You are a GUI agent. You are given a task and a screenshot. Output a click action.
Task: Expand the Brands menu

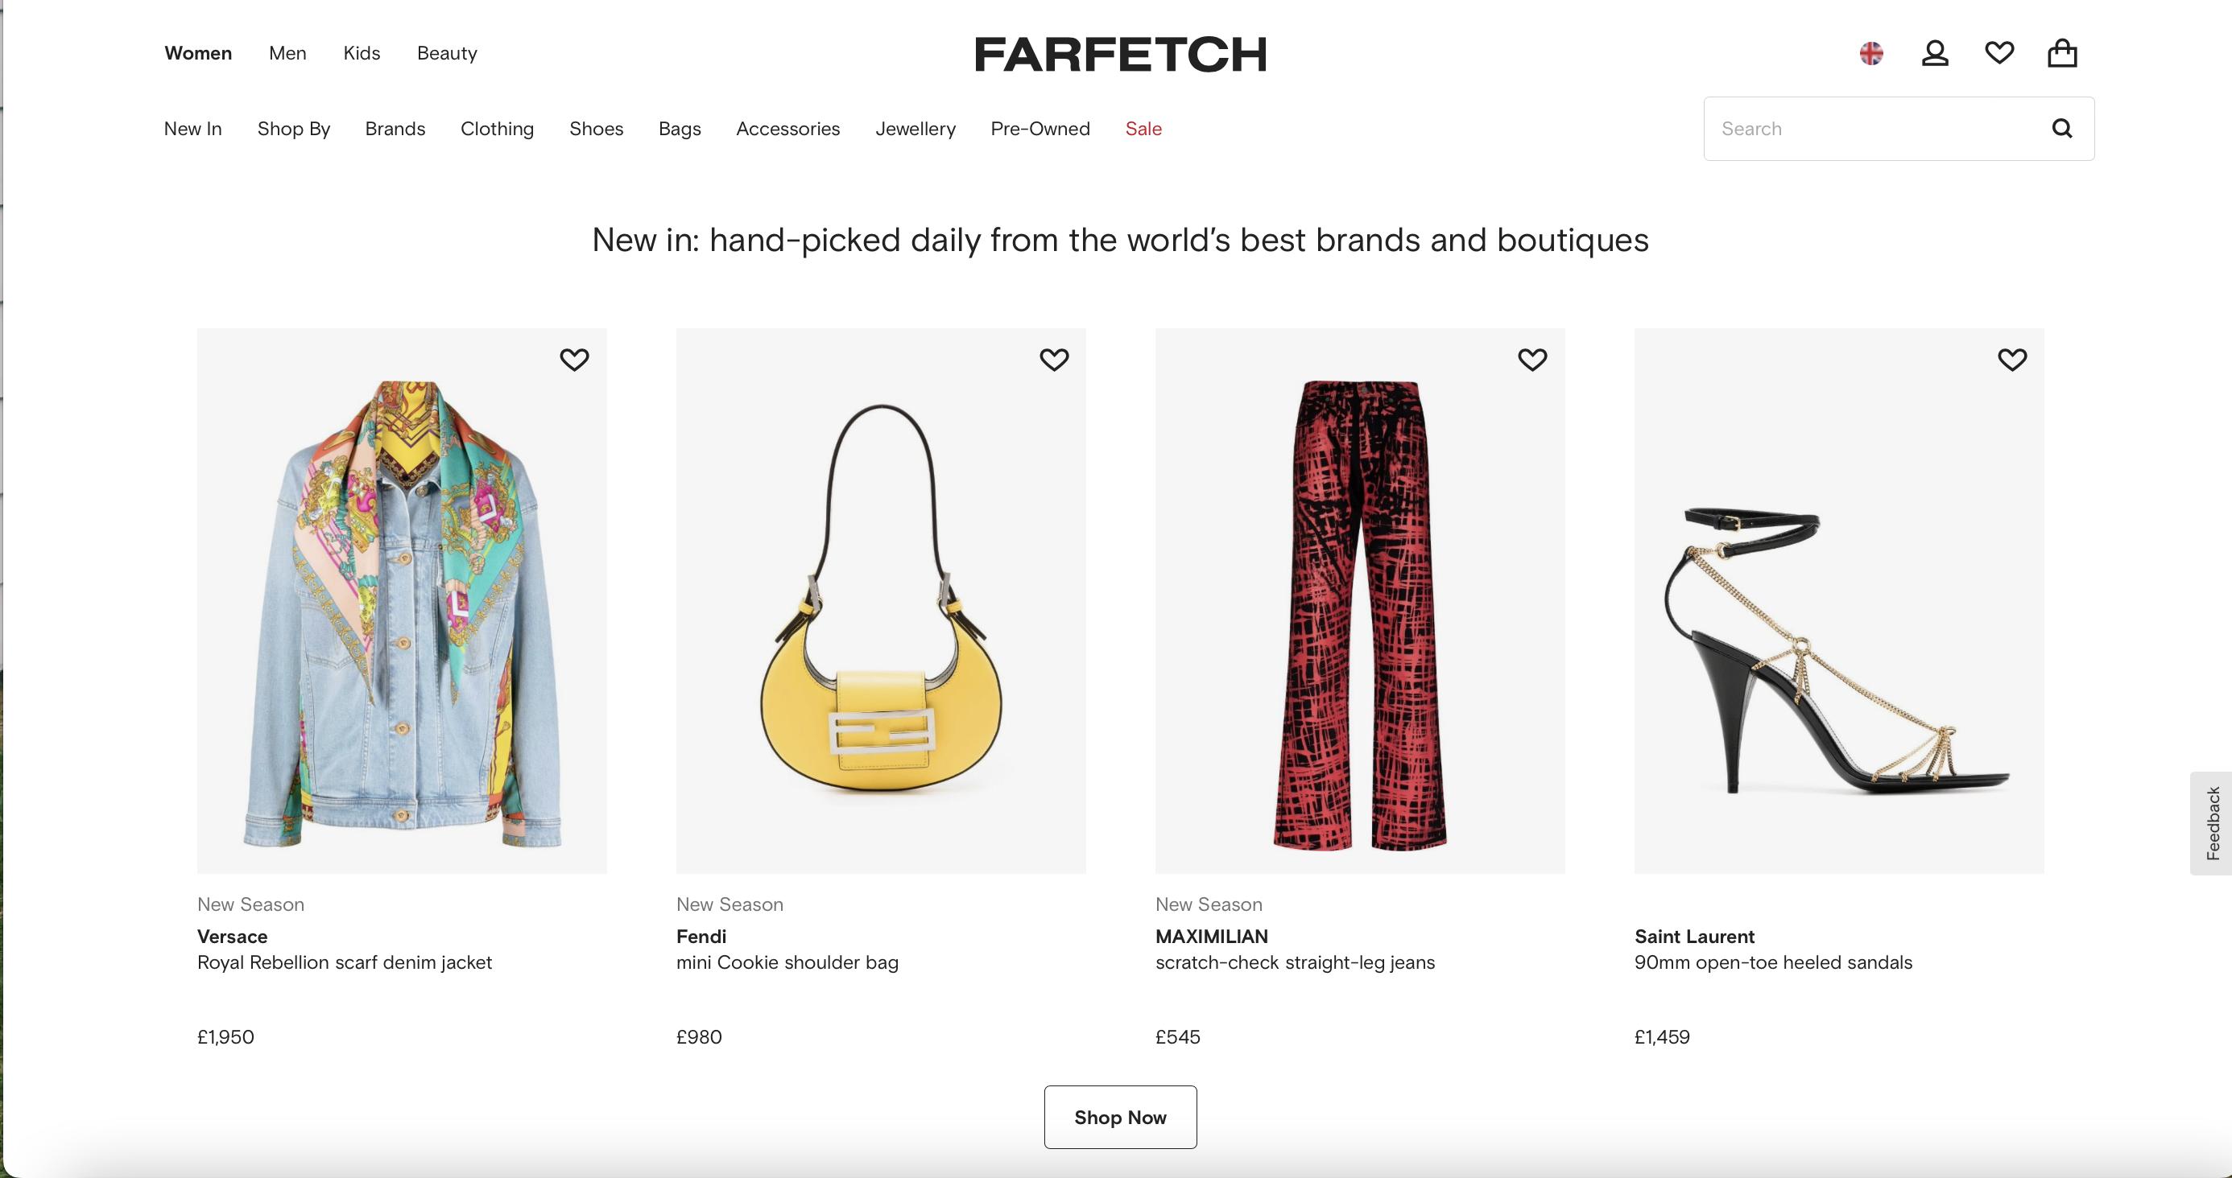tap(395, 129)
